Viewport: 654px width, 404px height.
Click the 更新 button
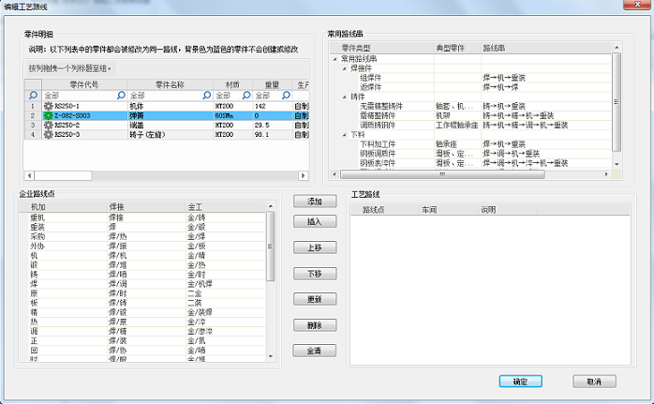315,299
